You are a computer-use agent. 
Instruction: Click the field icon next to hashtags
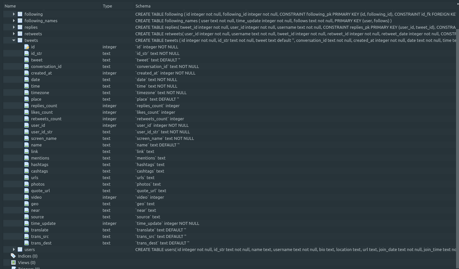[27, 164]
